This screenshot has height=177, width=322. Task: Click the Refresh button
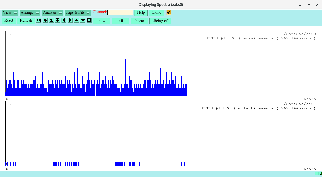26,21
